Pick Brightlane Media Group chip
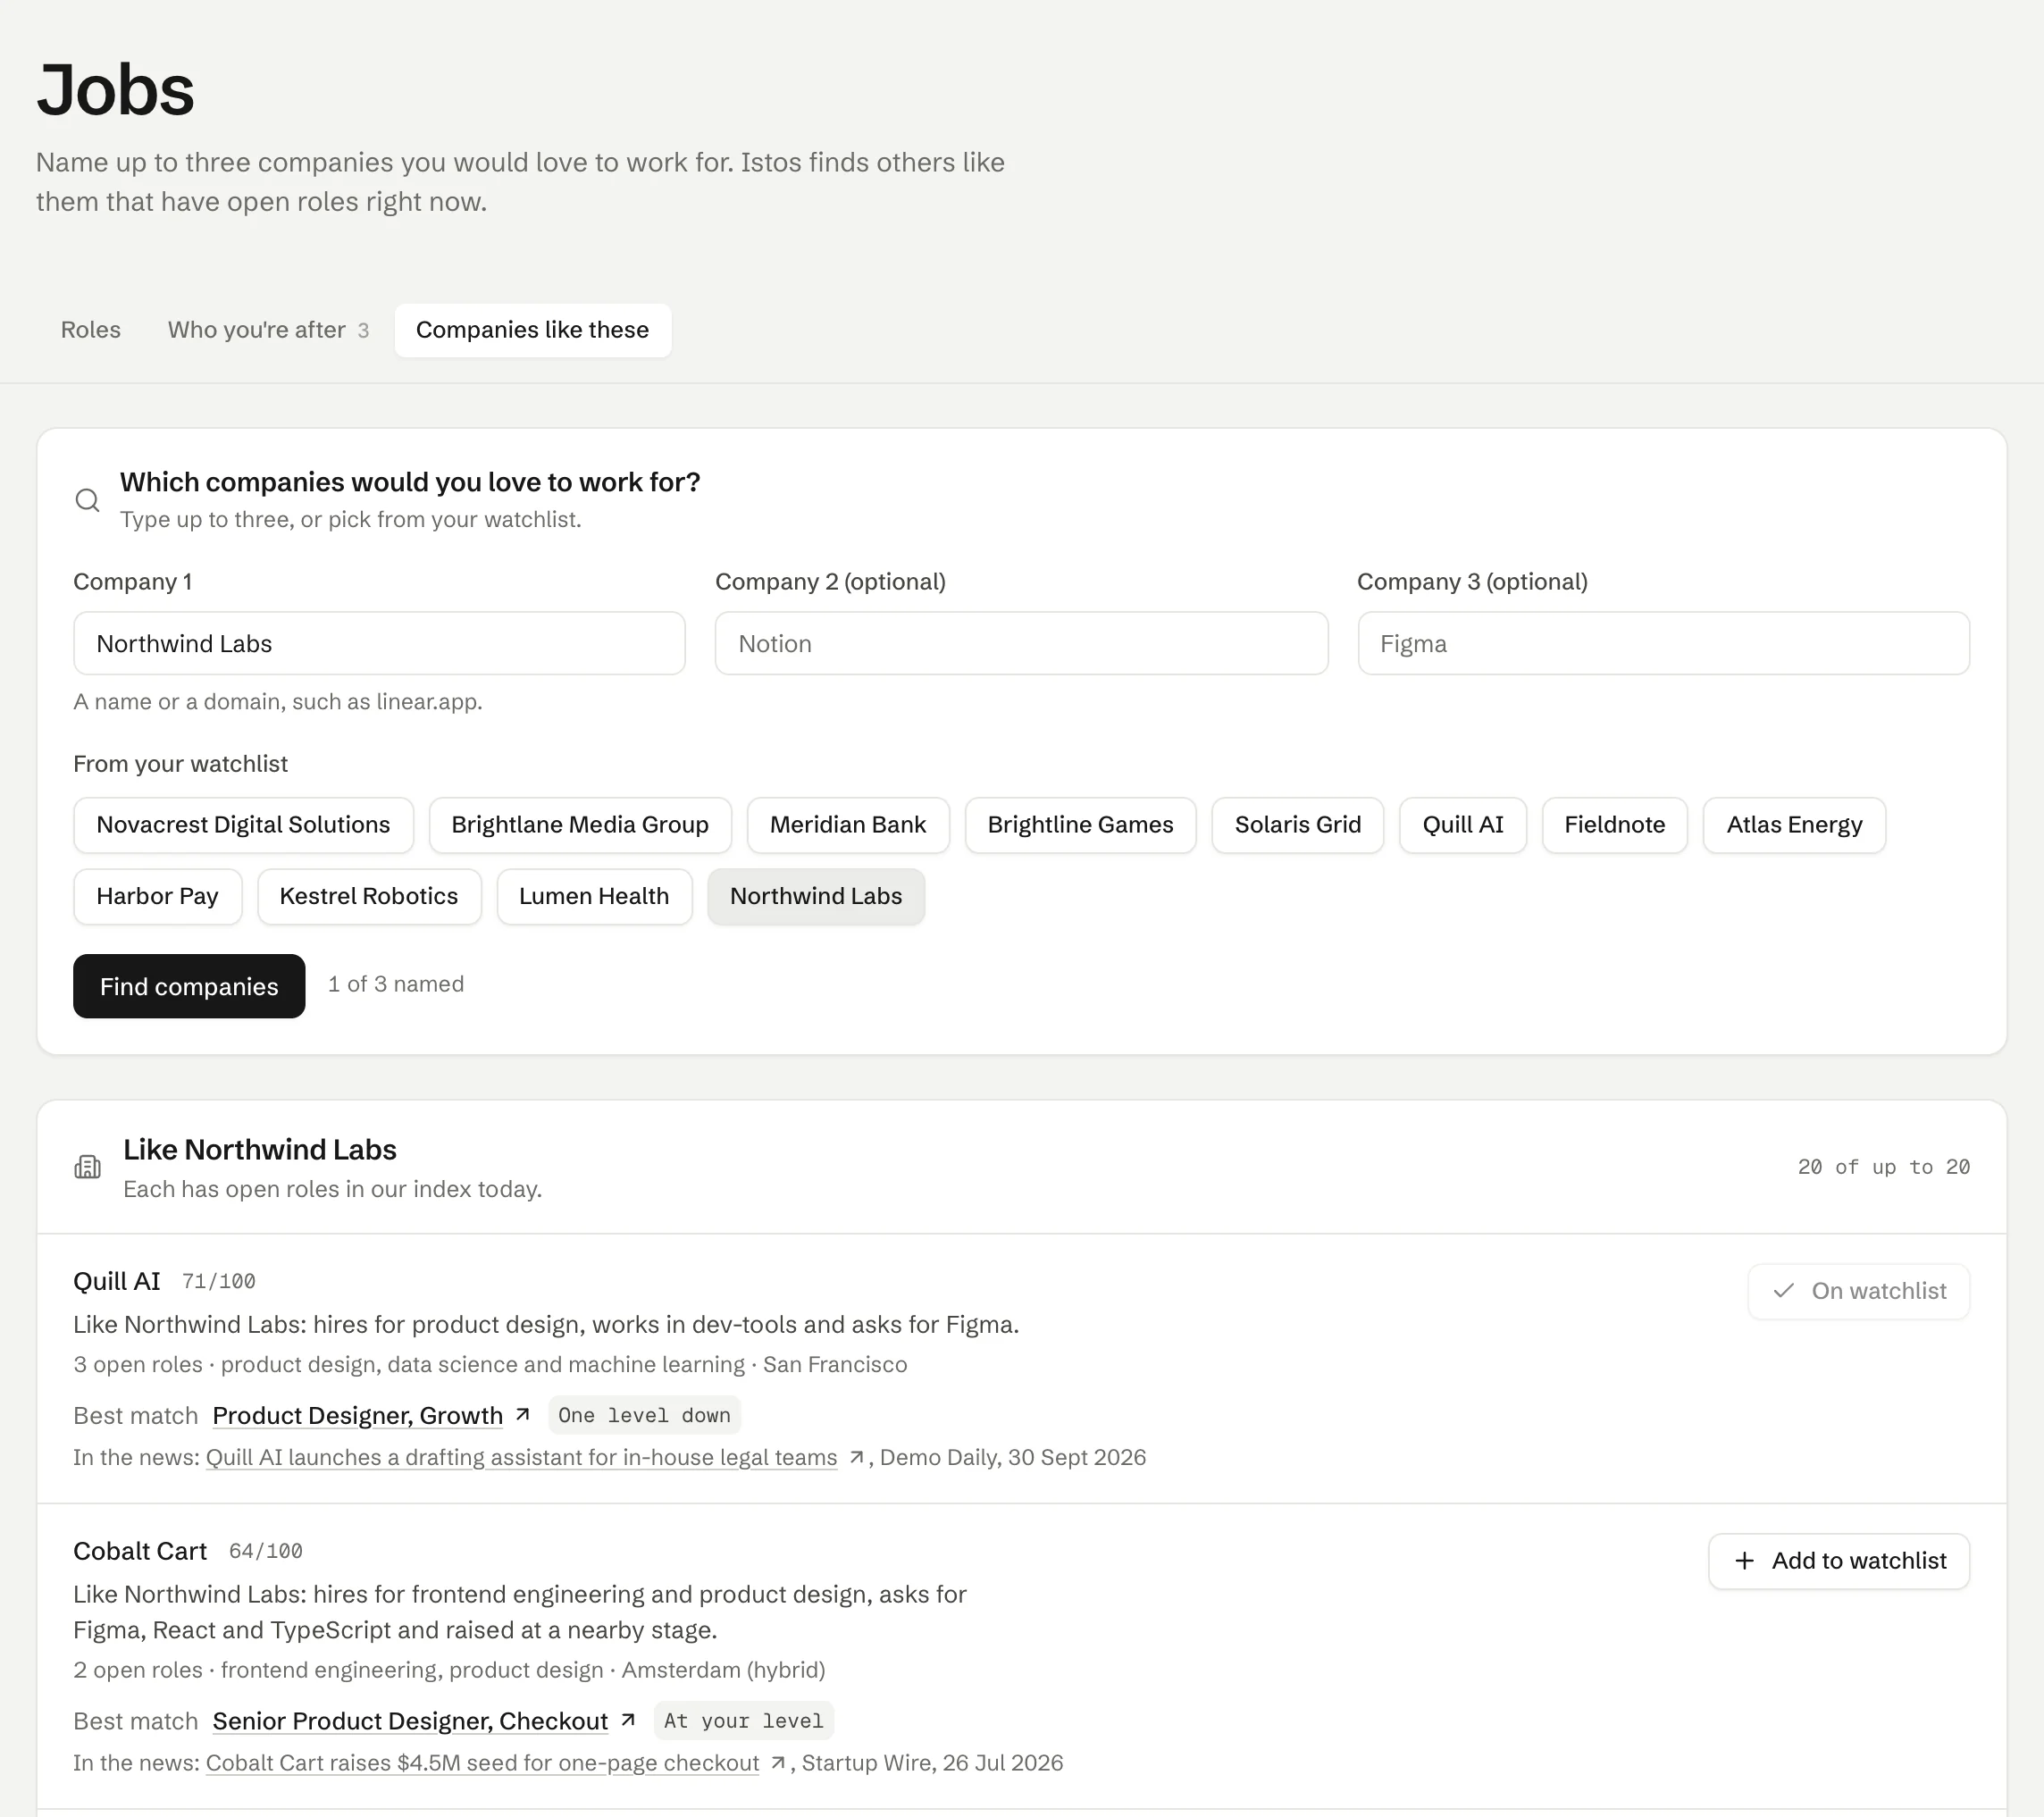2044x1817 pixels. [x=580, y=825]
